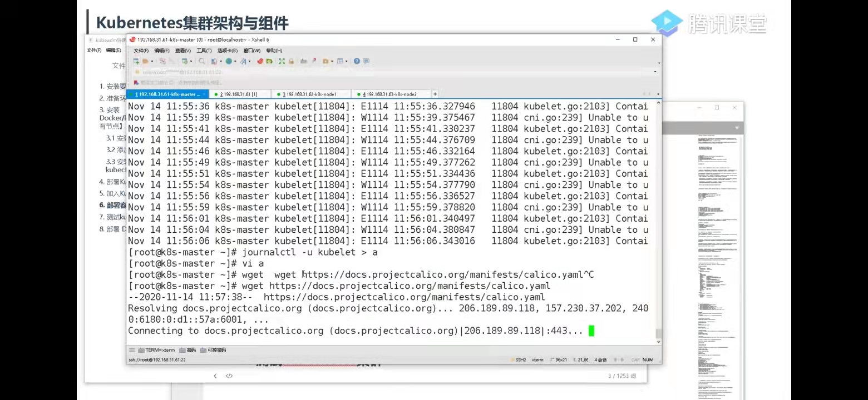Open the session tab list dropdown arrow
The height and width of the screenshot is (400, 868).
point(658,94)
